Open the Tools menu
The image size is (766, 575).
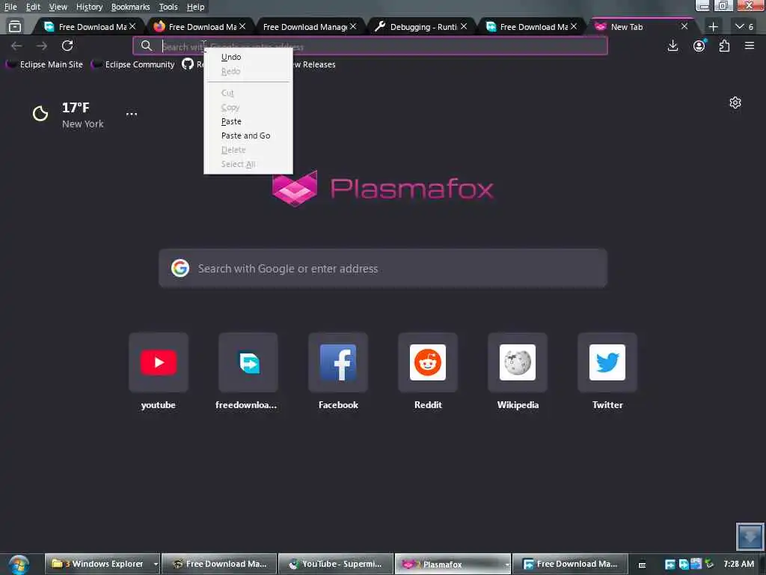point(168,7)
